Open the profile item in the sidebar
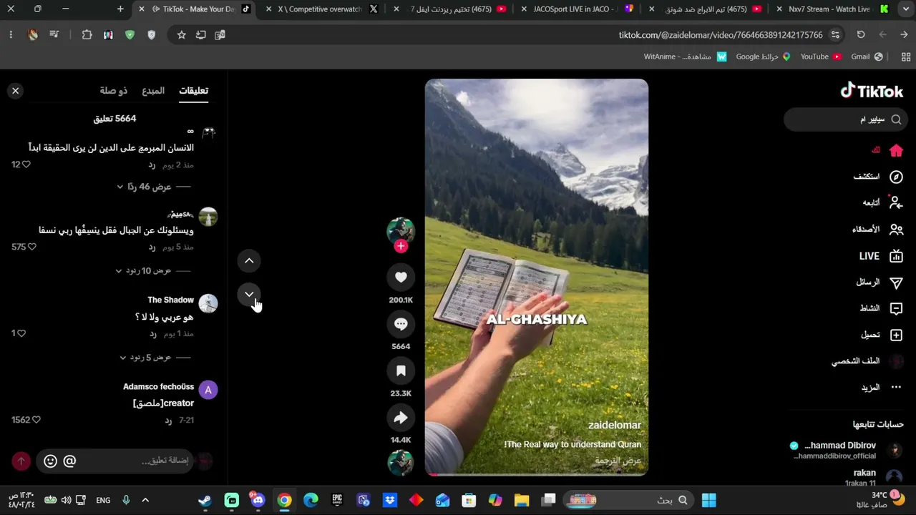Viewport: 916px width, 515px height. [867, 361]
